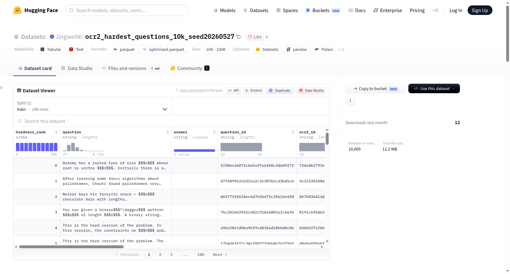Click the Duplicate button
Screen dimensions: 510x274
pos(280,90)
